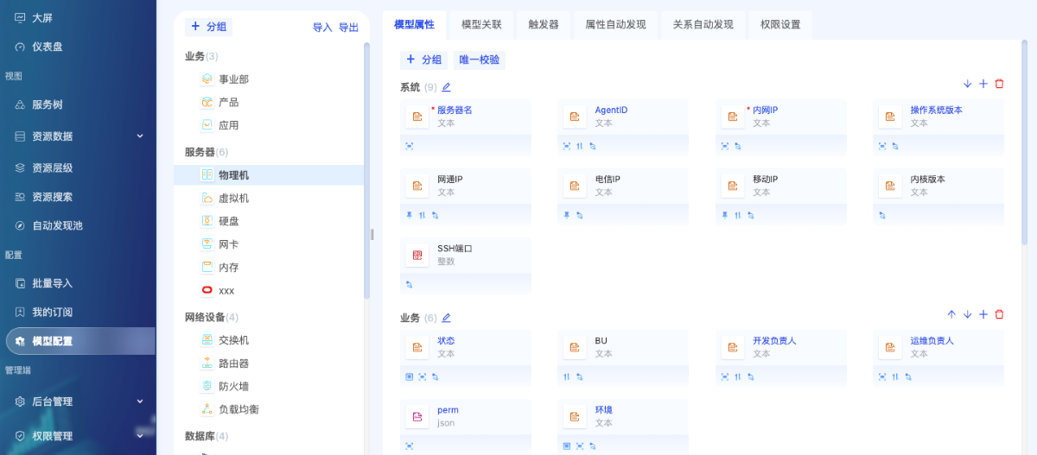This screenshot has height=455, width=1037.
Task: Click the model list panel vertical scrollbar
Action: click(366, 173)
